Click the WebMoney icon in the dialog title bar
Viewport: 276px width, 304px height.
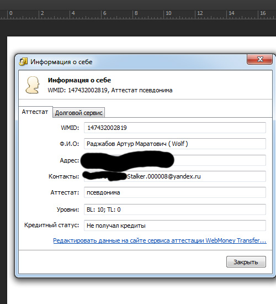[23, 62]
